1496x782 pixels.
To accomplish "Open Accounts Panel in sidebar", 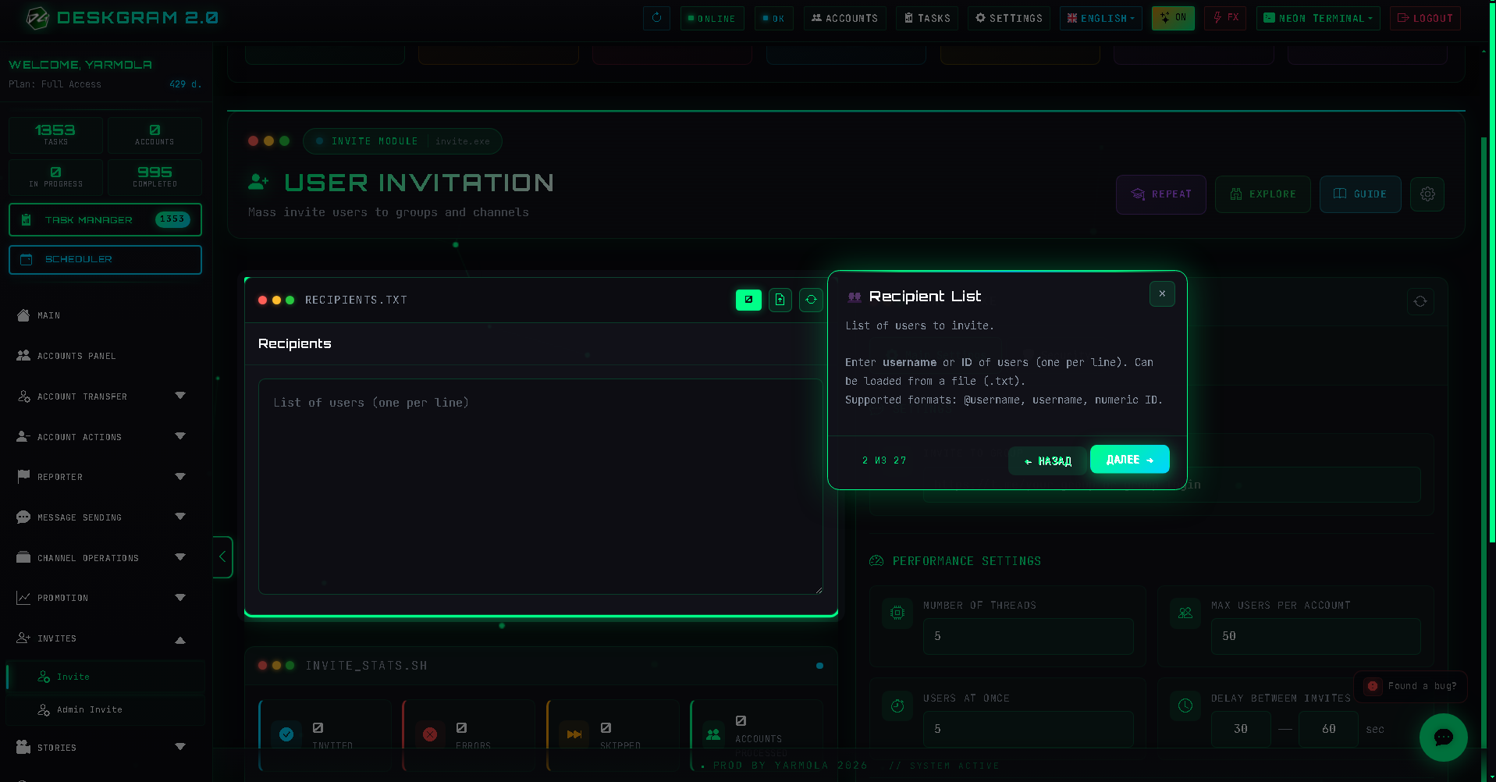I will [105, 356].
